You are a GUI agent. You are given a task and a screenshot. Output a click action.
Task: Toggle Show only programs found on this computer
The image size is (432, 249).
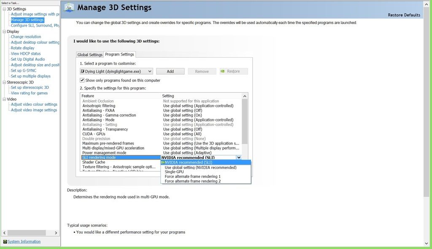coord(82,80)
